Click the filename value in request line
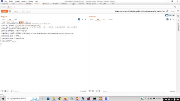The width and height of the screenshot is (180, 101). point(21,22)
